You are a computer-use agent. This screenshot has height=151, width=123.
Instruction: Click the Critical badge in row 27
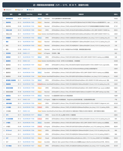[x=40, y=119]
